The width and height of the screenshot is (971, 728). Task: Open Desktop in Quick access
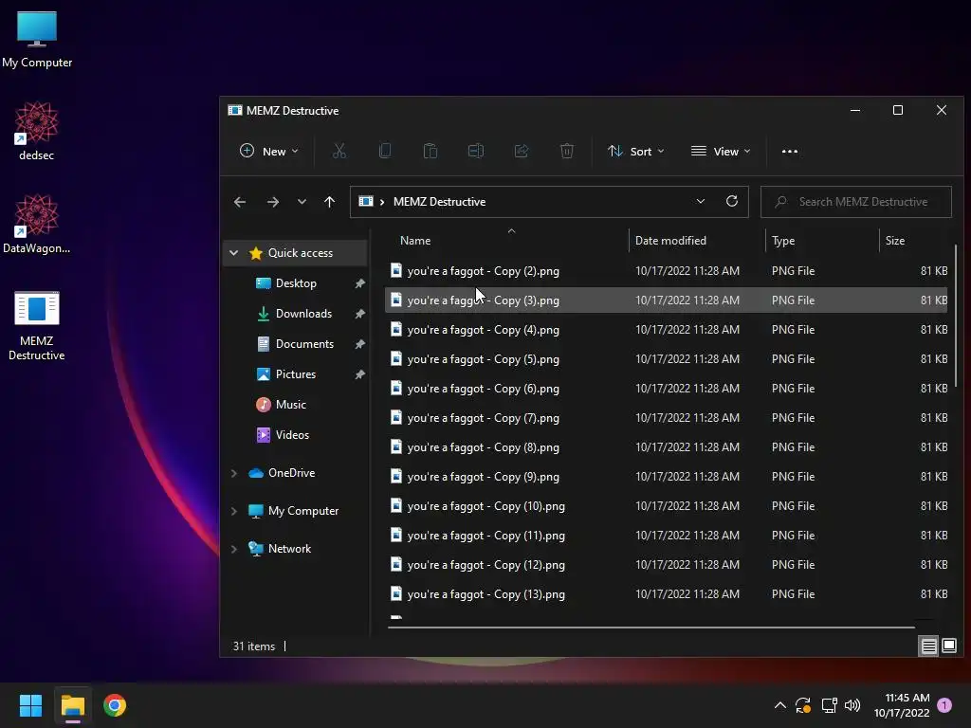296,282
